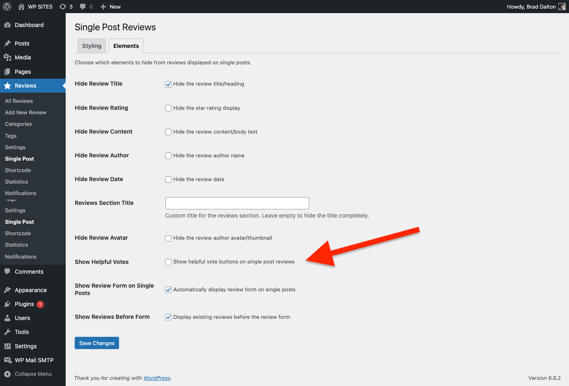Viewport: 569px width, 386px height.
Task: Toggle the Show Reviews Before Form checkbox
Action: click(x=168, y=317)
